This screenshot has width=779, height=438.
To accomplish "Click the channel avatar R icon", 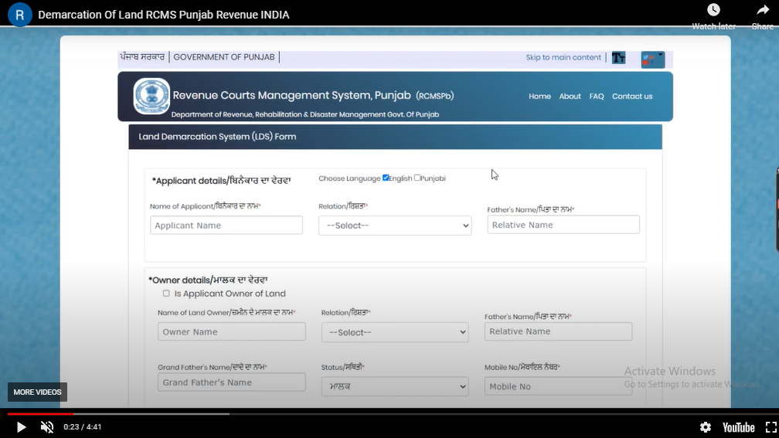I will (20, 15).
